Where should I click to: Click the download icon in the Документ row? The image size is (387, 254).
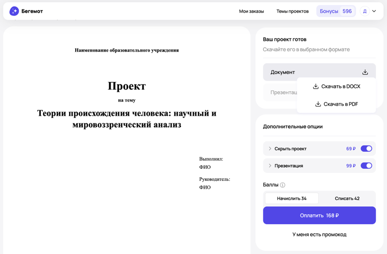point(365,72)
